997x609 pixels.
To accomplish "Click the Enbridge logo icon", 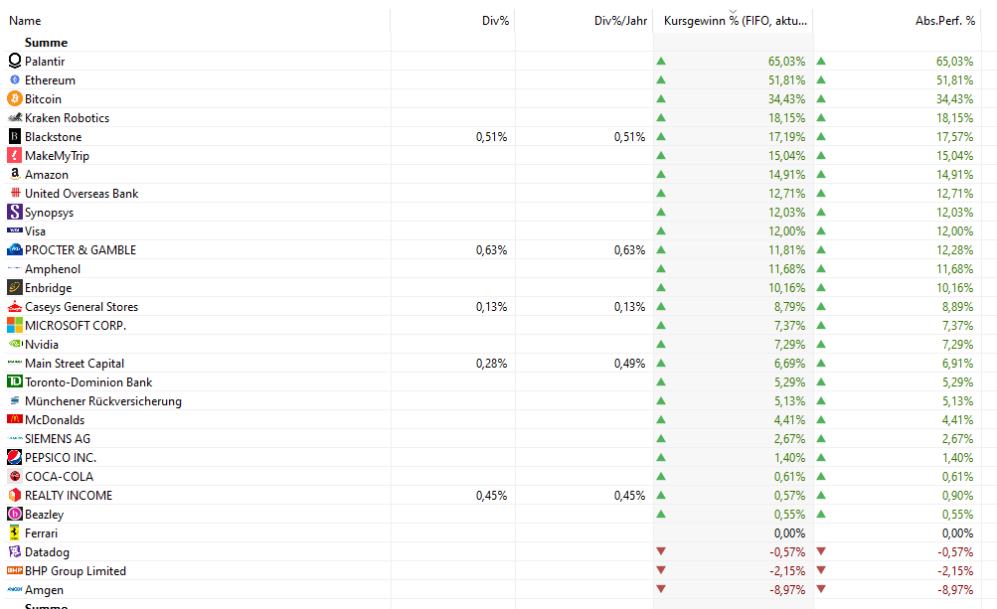I will 15,288.
